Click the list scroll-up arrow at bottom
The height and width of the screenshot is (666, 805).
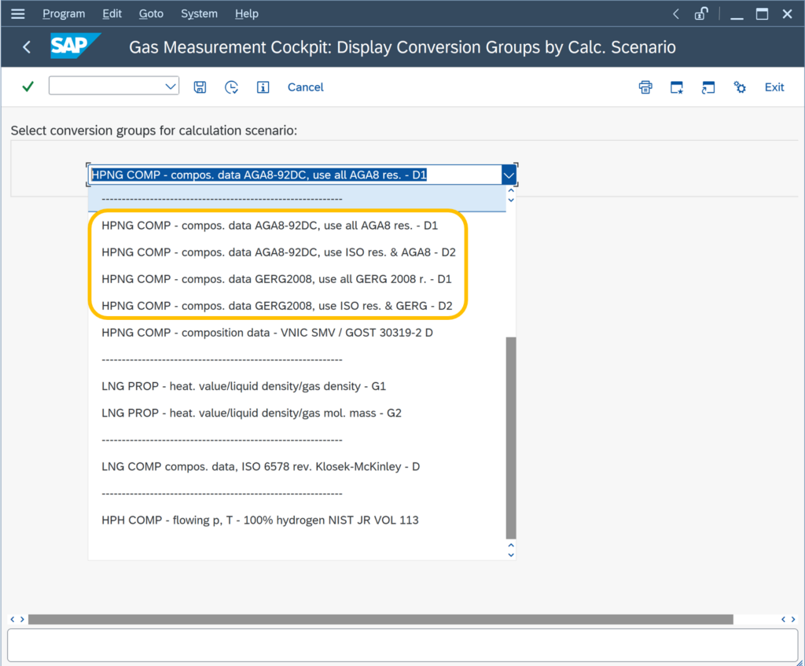pyautogui.click(x=511, y=546)
